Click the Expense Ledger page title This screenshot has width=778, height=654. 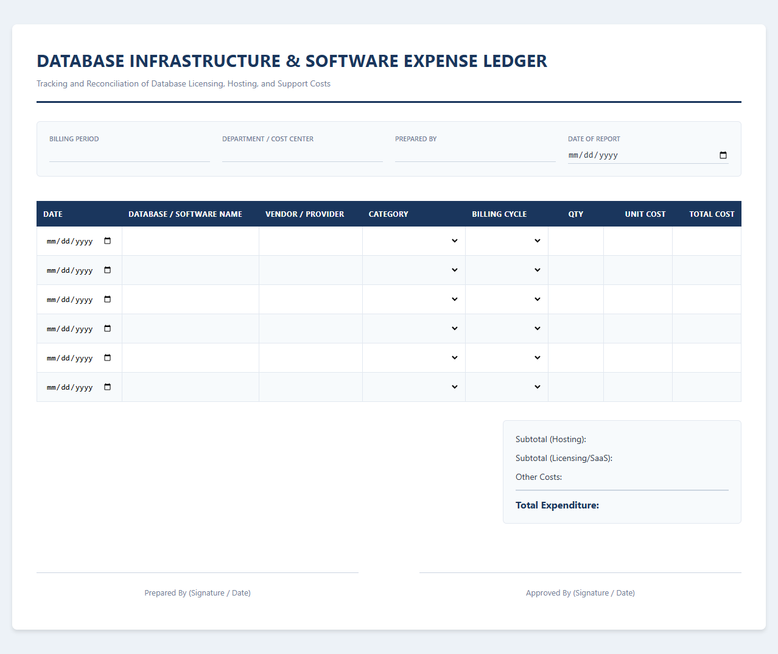292,61
